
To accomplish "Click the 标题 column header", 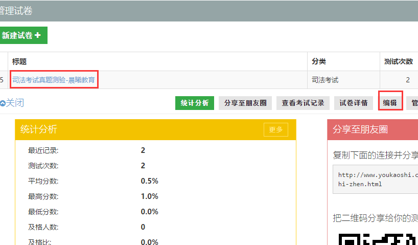I will [x=19, y=61].
